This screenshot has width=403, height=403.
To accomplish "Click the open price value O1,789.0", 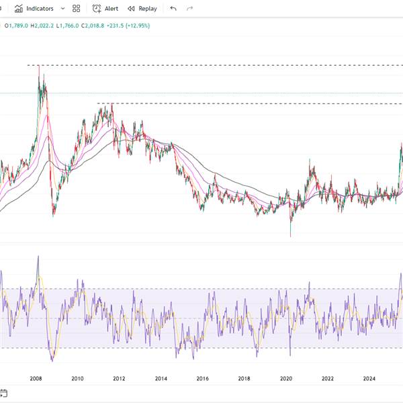I will (x=16, y=26).
